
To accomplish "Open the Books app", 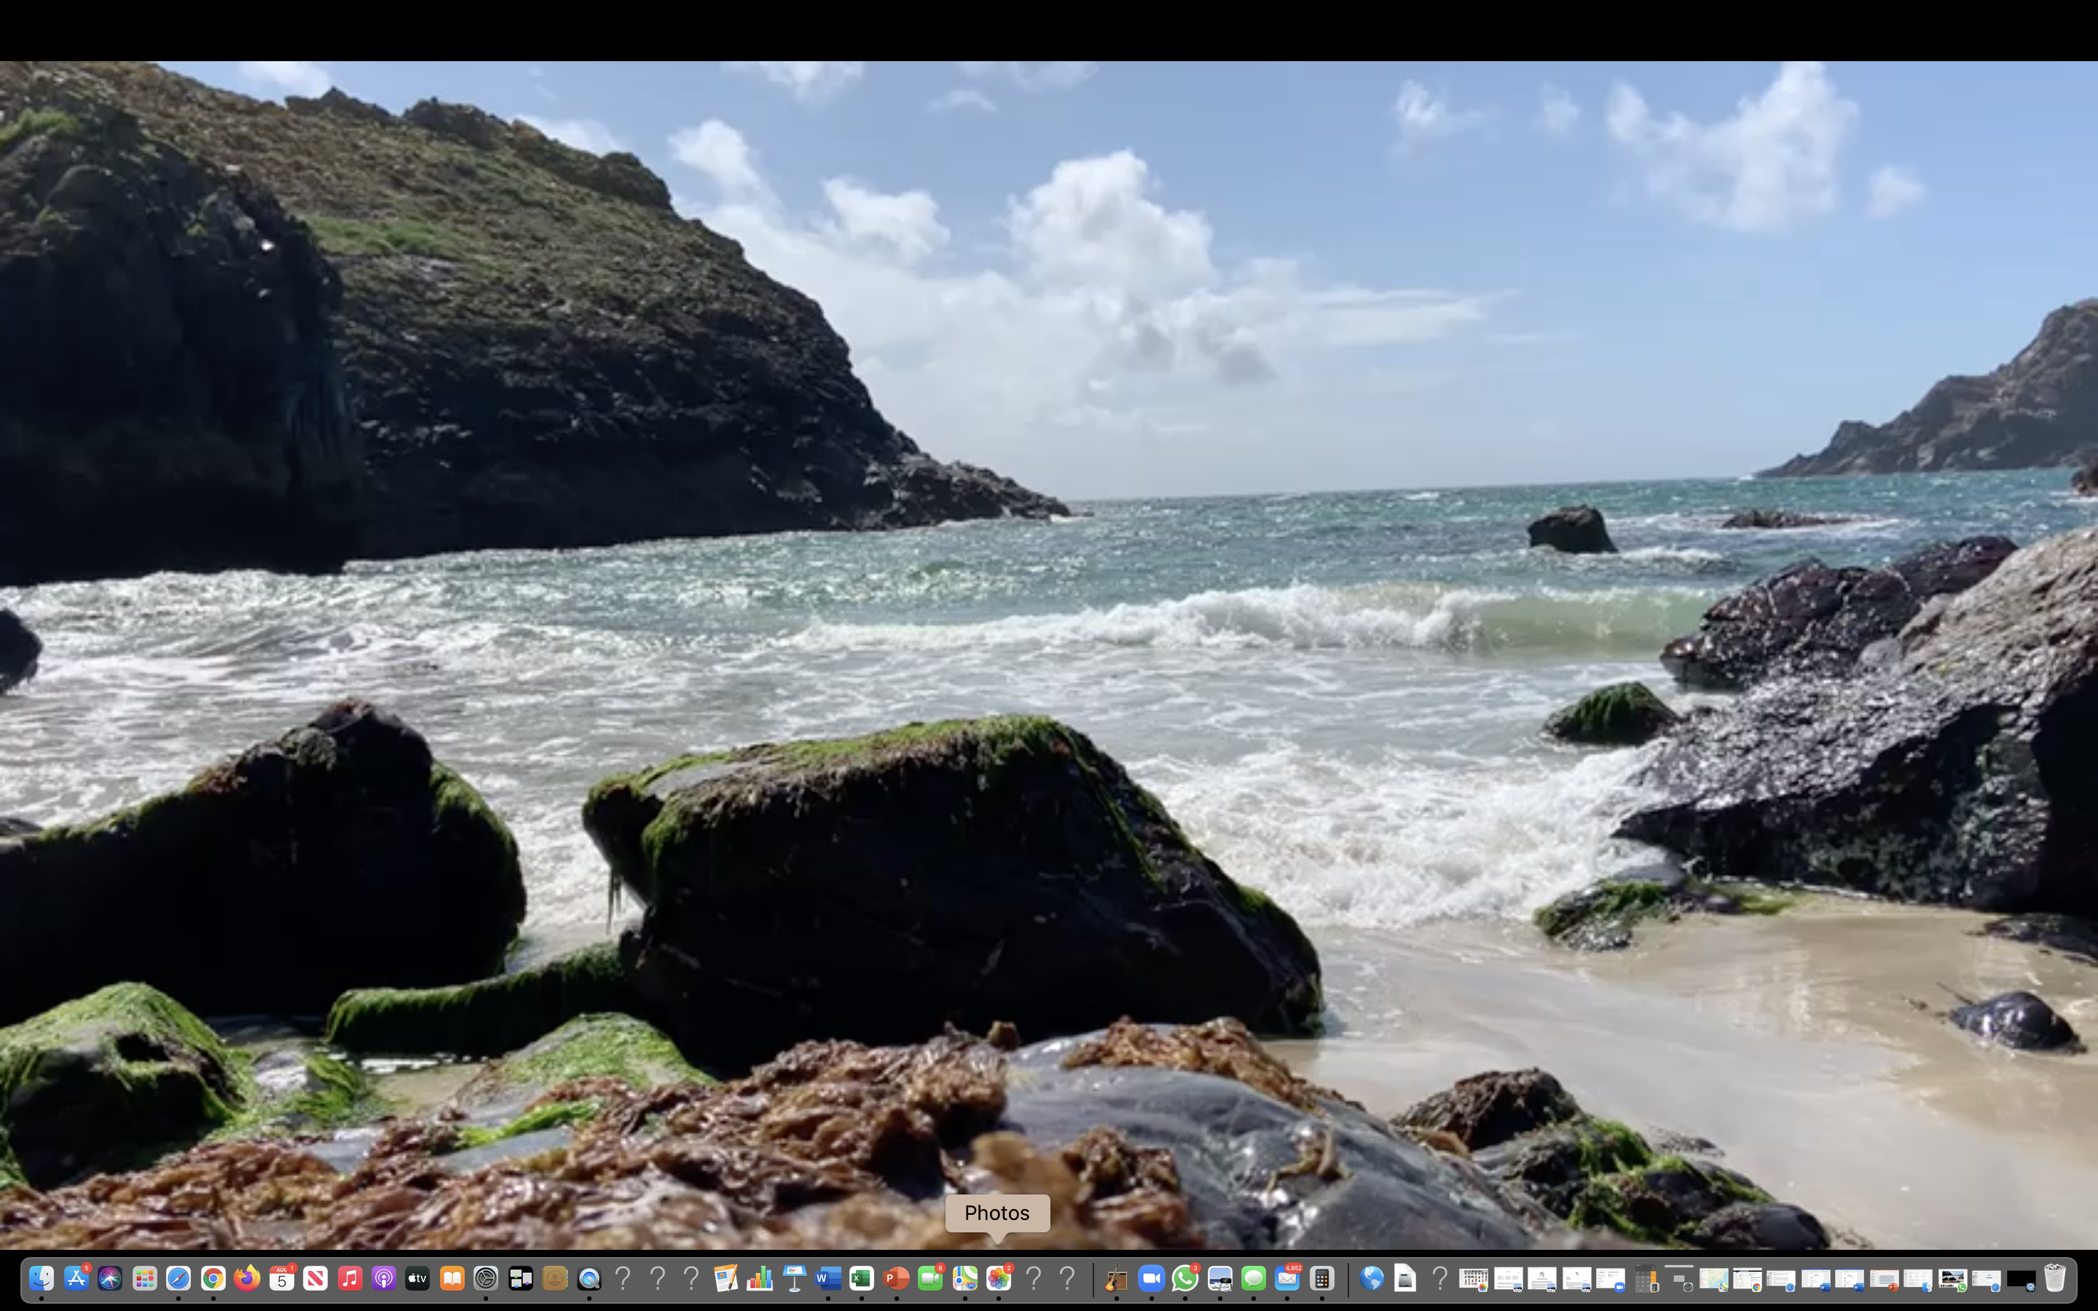I will pyautogui.click(x=452, y=1278).
